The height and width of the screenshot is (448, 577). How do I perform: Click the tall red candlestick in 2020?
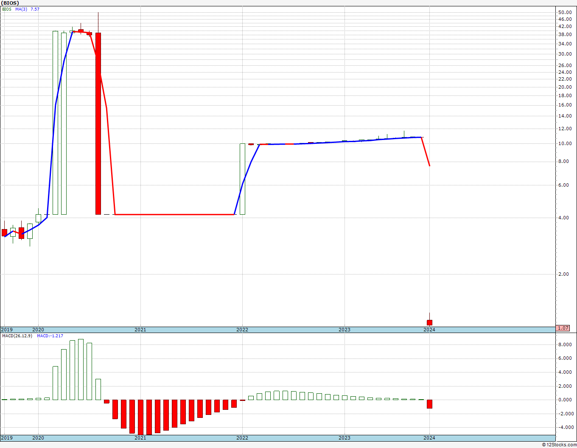point(98,123)
